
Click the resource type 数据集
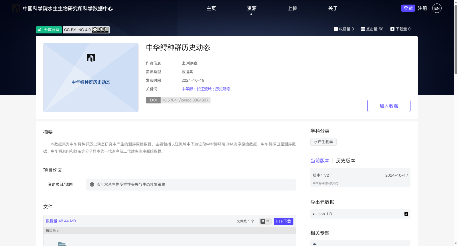pos(187,72)
